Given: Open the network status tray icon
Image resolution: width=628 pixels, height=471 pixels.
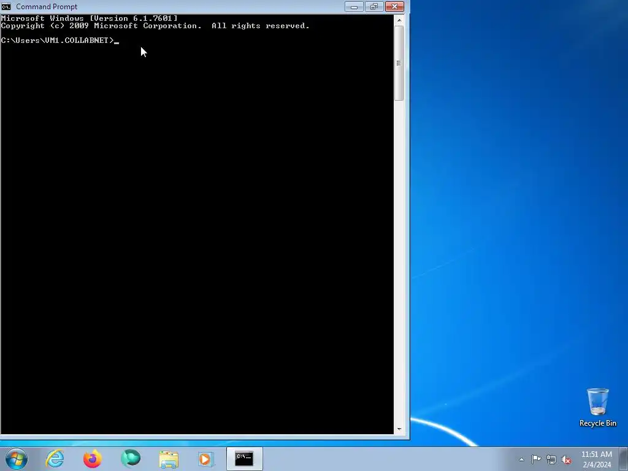Looking at the screenshot, I should click(551, 459).
